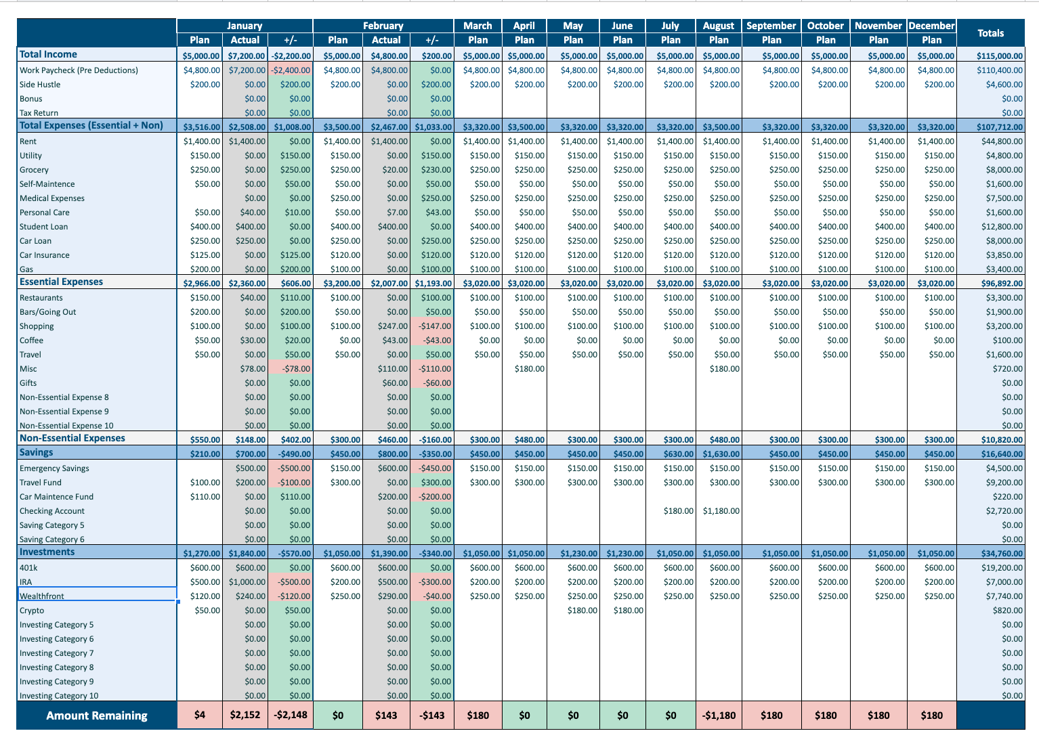1039x750 pixels.
Task: Select the Side Hustle row label
Action: (40, 85)
